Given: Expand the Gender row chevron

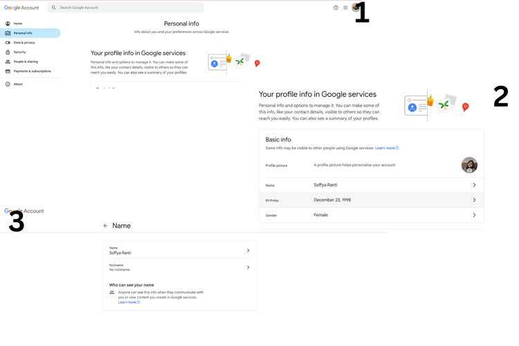Looking at the screenshot, I should coord(474,215).
